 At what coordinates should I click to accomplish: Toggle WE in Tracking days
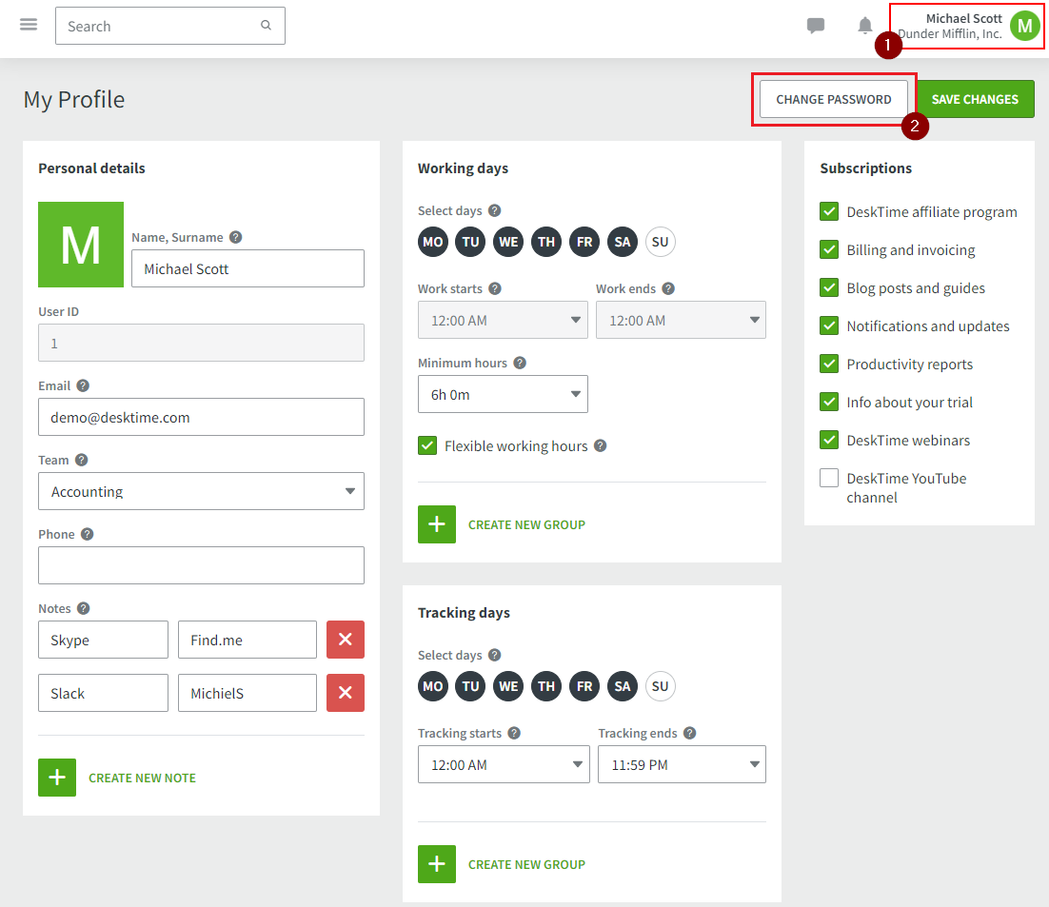(x=508, y=686)
